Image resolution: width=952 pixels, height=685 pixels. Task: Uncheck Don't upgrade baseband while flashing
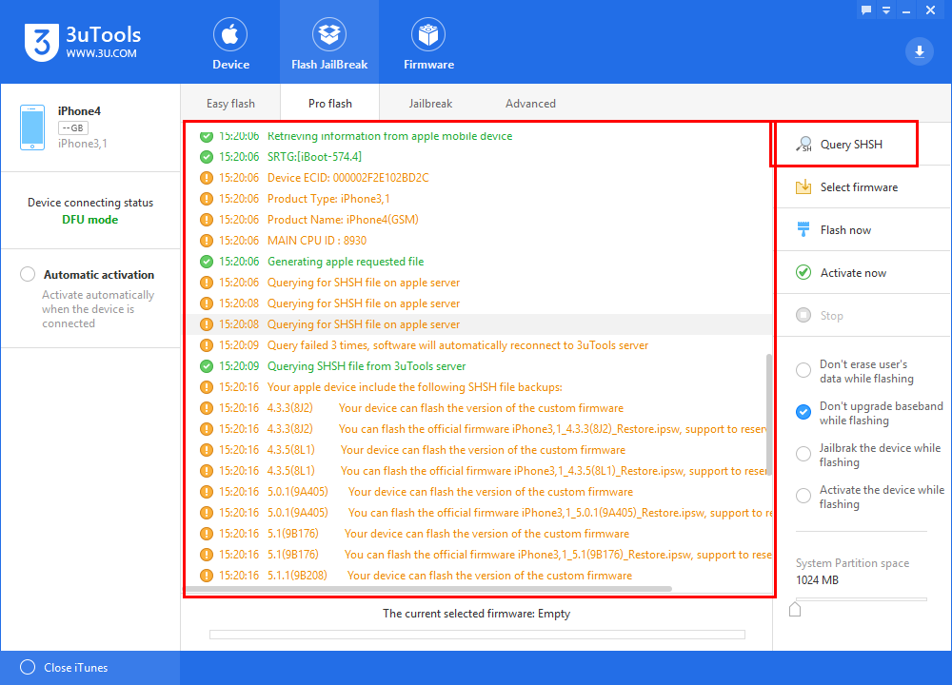click(x=803, y=412)
